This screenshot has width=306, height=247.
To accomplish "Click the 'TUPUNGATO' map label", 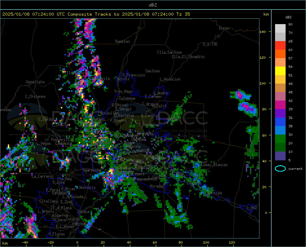I will (x=61, y=193).
